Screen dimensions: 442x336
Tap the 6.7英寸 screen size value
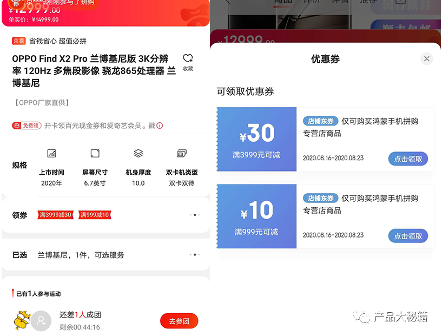coord(95,183)
